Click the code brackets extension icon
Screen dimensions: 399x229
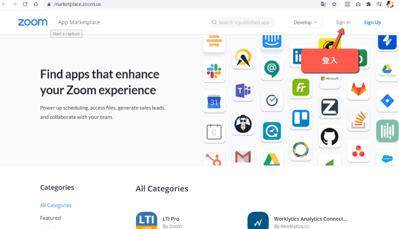coord(347,4)
